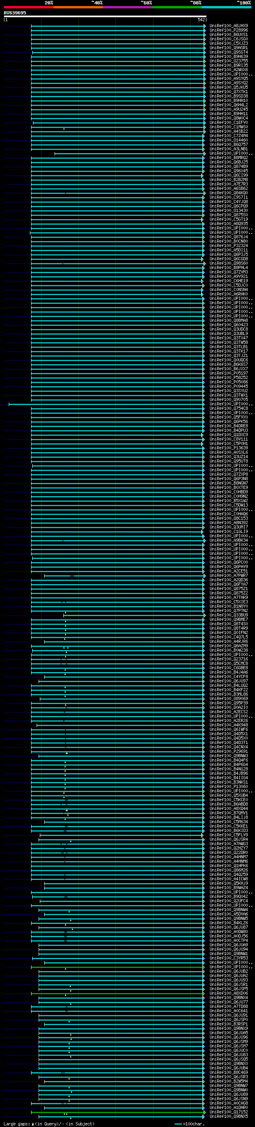The height and width of the screenshot is (1127, 255).
Task: Select the UniRef100_A9SYQ2 label
Action: [x=228, y=83]
